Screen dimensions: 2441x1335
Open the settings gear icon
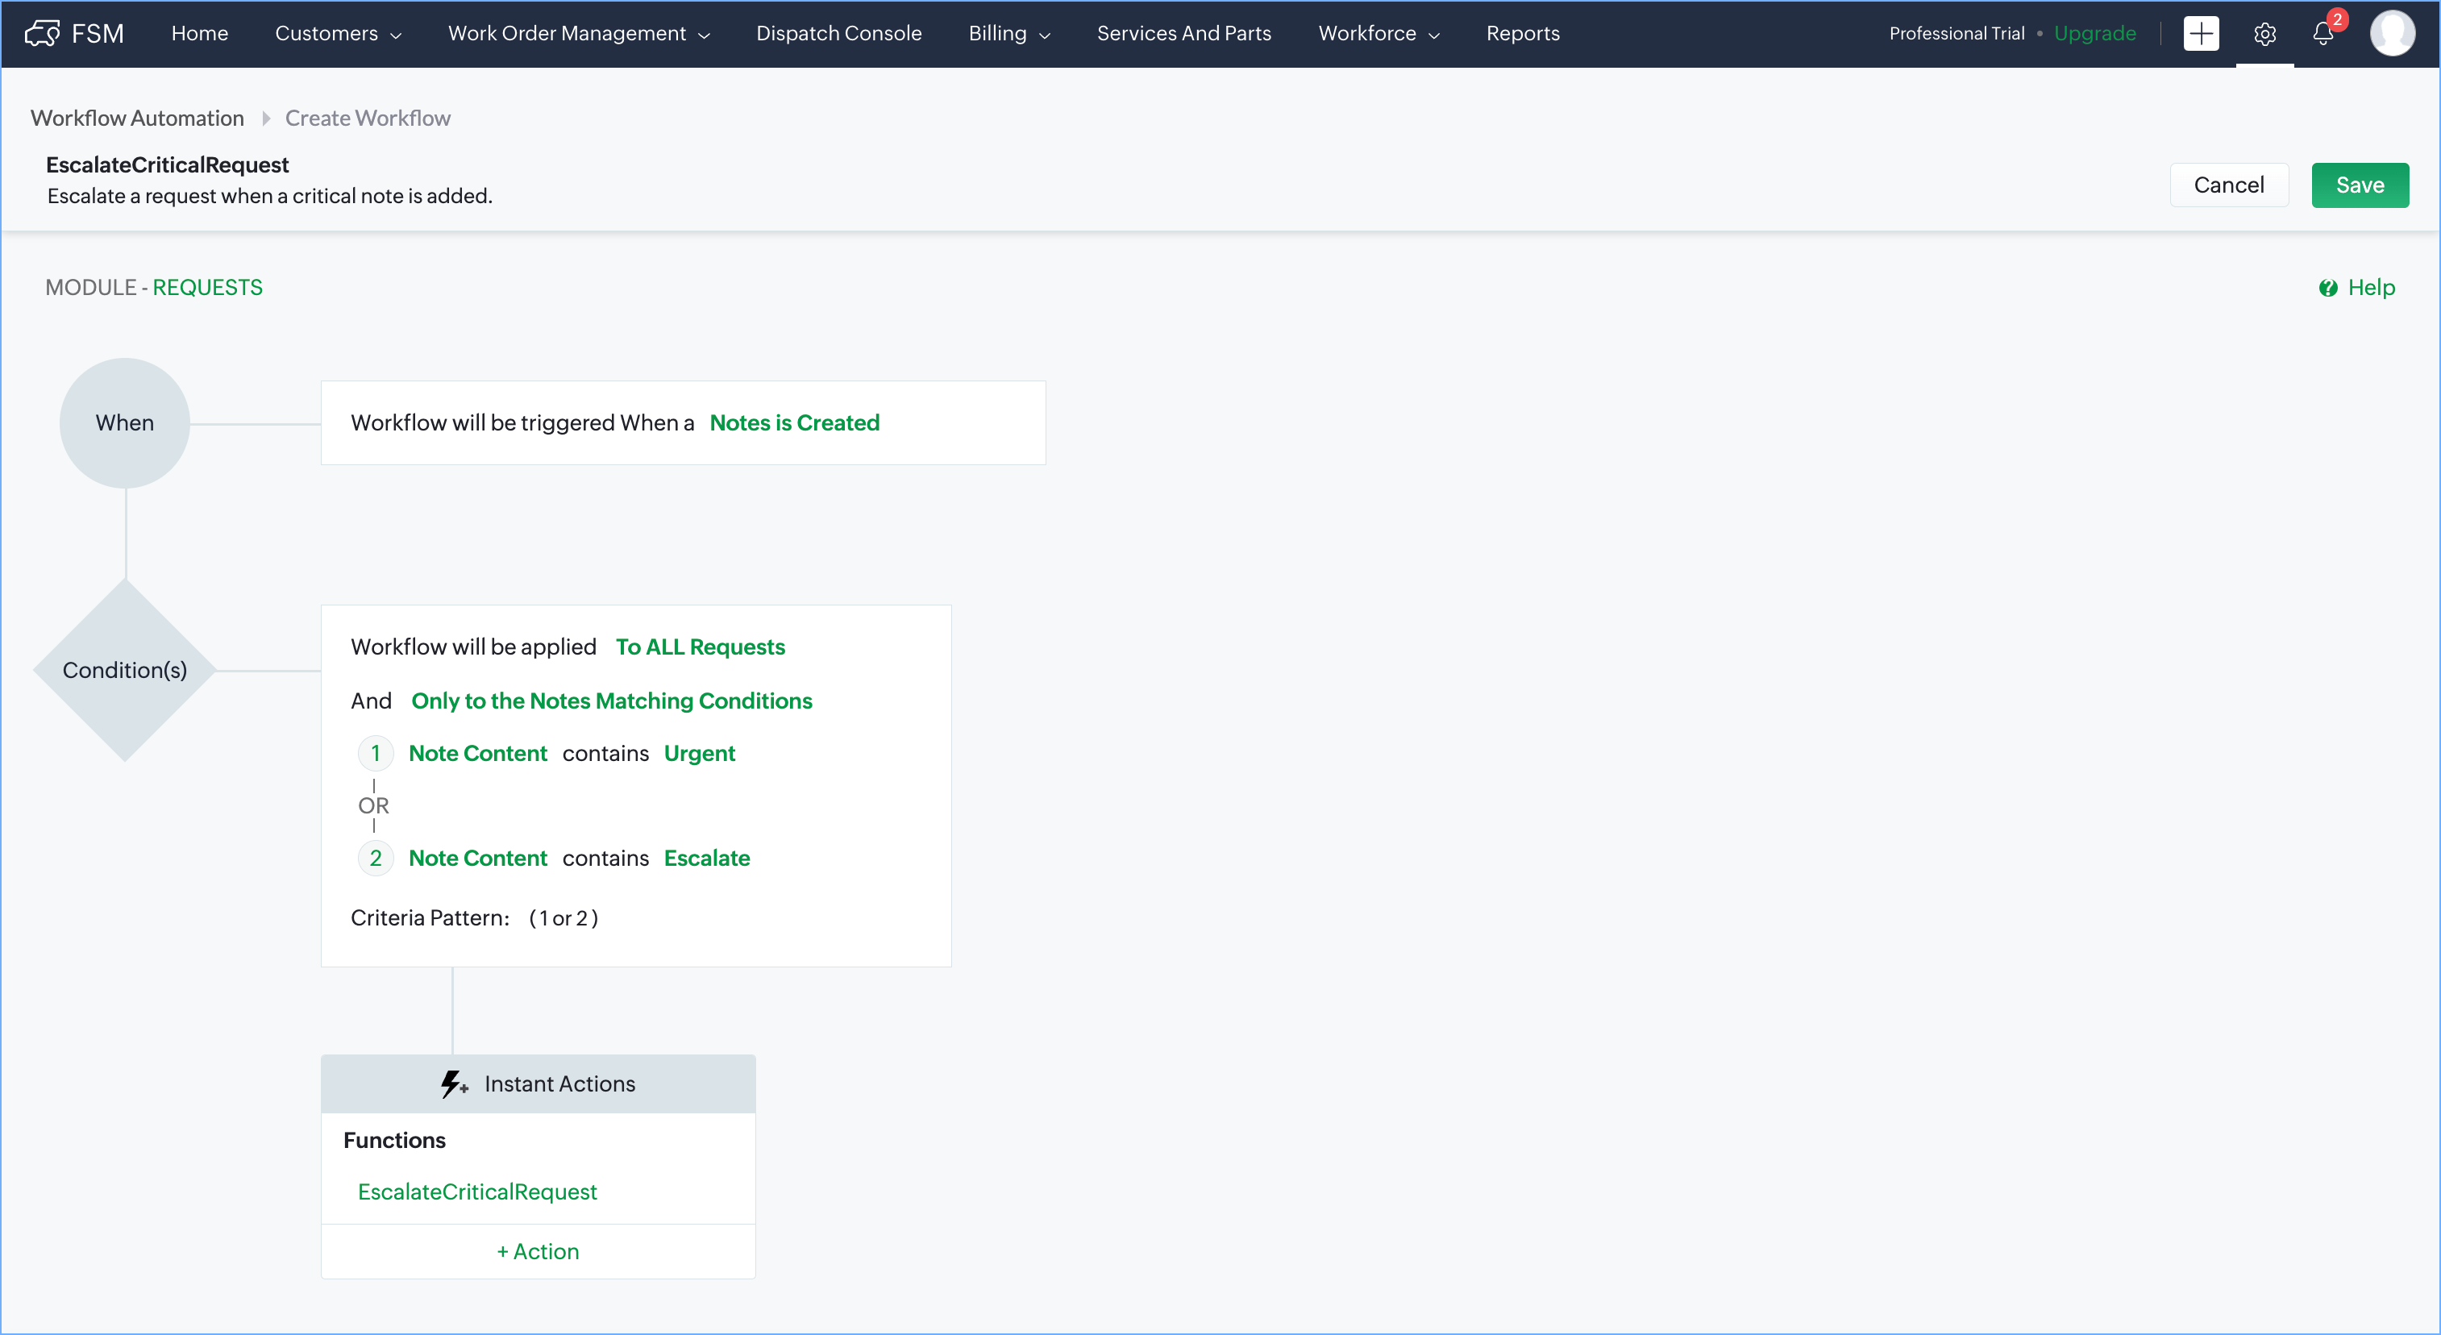(x=2264, y=34)
